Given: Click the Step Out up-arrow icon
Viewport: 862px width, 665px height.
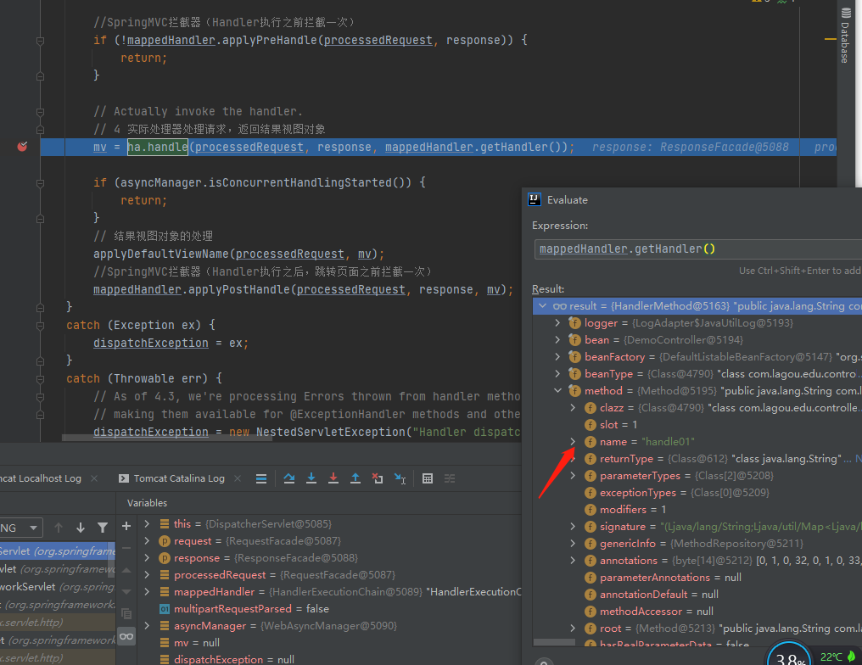Looking at the screenshot, I should (355, 478).
